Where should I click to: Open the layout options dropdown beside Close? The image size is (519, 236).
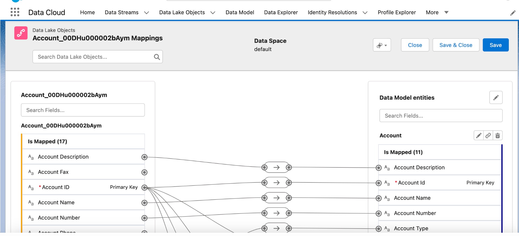pos(382,45)
